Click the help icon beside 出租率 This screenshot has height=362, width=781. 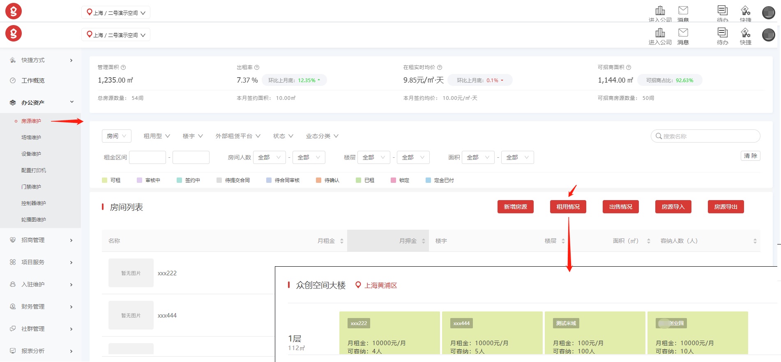pos(257,67)
